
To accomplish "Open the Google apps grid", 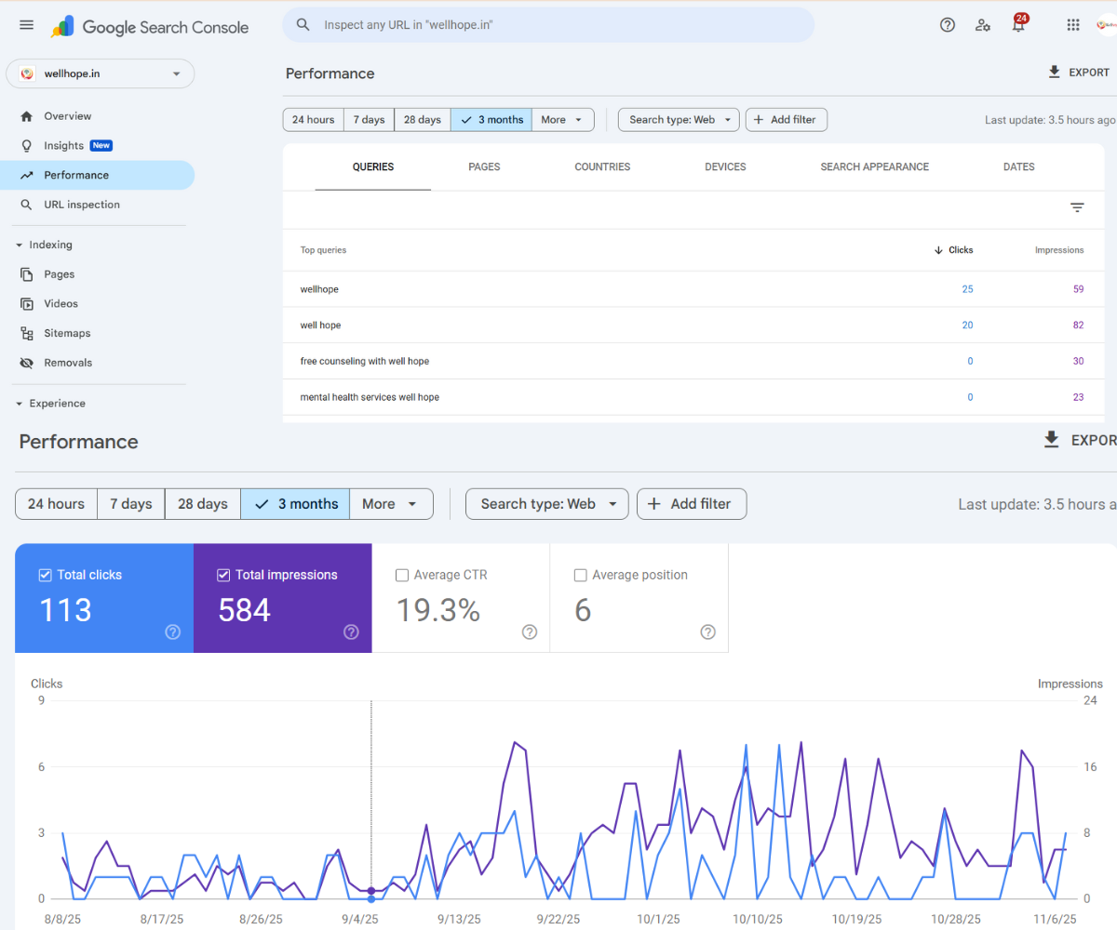I will tap(1073, 25).
